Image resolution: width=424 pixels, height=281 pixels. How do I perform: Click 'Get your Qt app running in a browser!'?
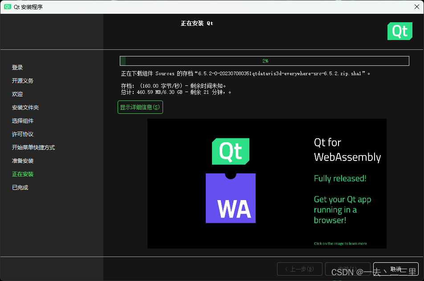tap(342, 210)
